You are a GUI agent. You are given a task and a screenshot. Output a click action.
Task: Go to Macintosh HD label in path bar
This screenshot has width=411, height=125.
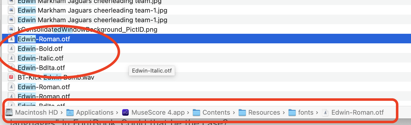tap(37, 112)
